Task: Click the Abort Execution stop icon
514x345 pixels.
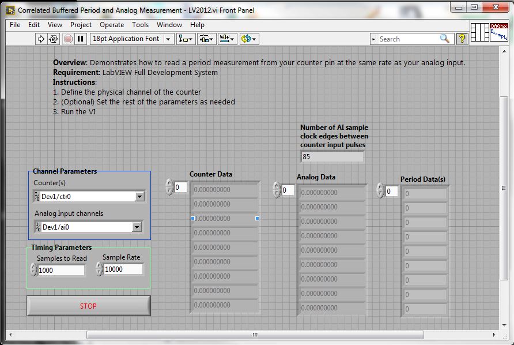Action: click(x=68, y=39)
